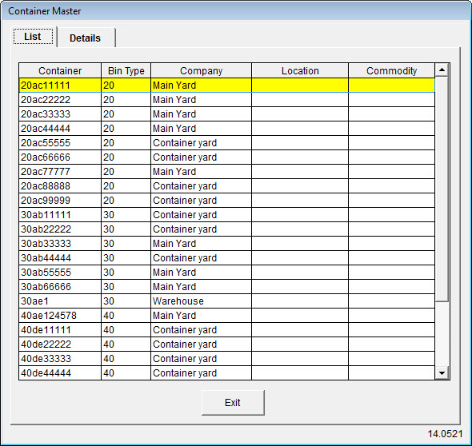Click the Bin Type column header

(126, 70)
